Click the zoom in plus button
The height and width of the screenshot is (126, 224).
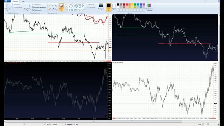(218, 125)
